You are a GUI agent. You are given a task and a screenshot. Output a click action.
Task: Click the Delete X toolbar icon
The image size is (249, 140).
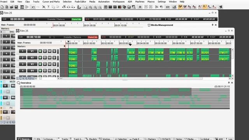(x=44, y=7)
